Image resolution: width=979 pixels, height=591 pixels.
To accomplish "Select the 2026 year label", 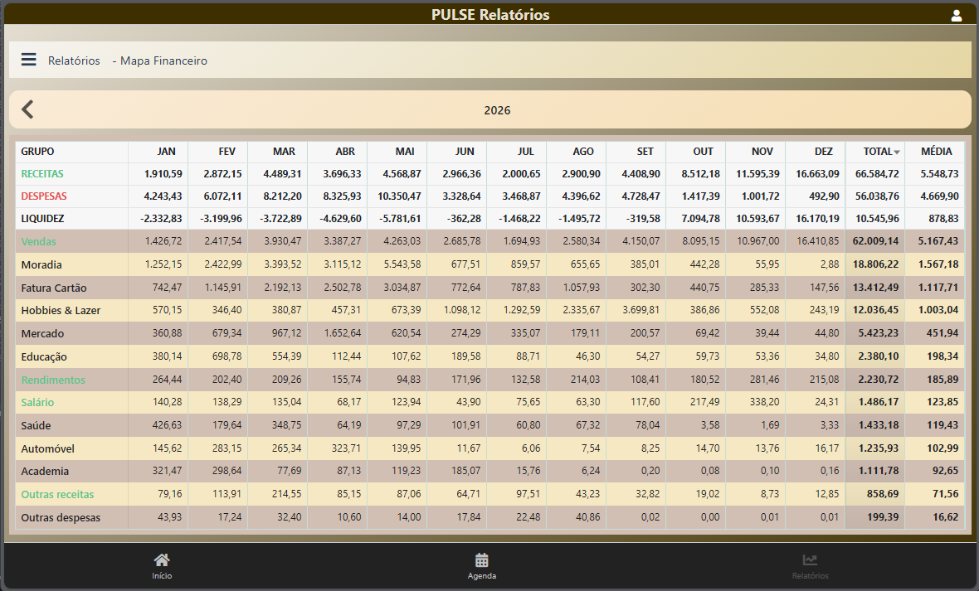I will (497, 110).
